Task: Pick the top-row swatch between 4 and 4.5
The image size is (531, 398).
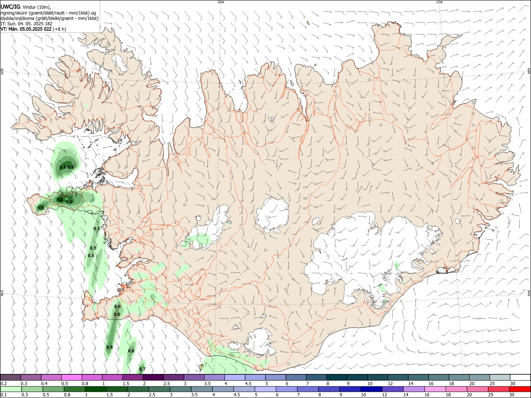Action: coord(235,377)
